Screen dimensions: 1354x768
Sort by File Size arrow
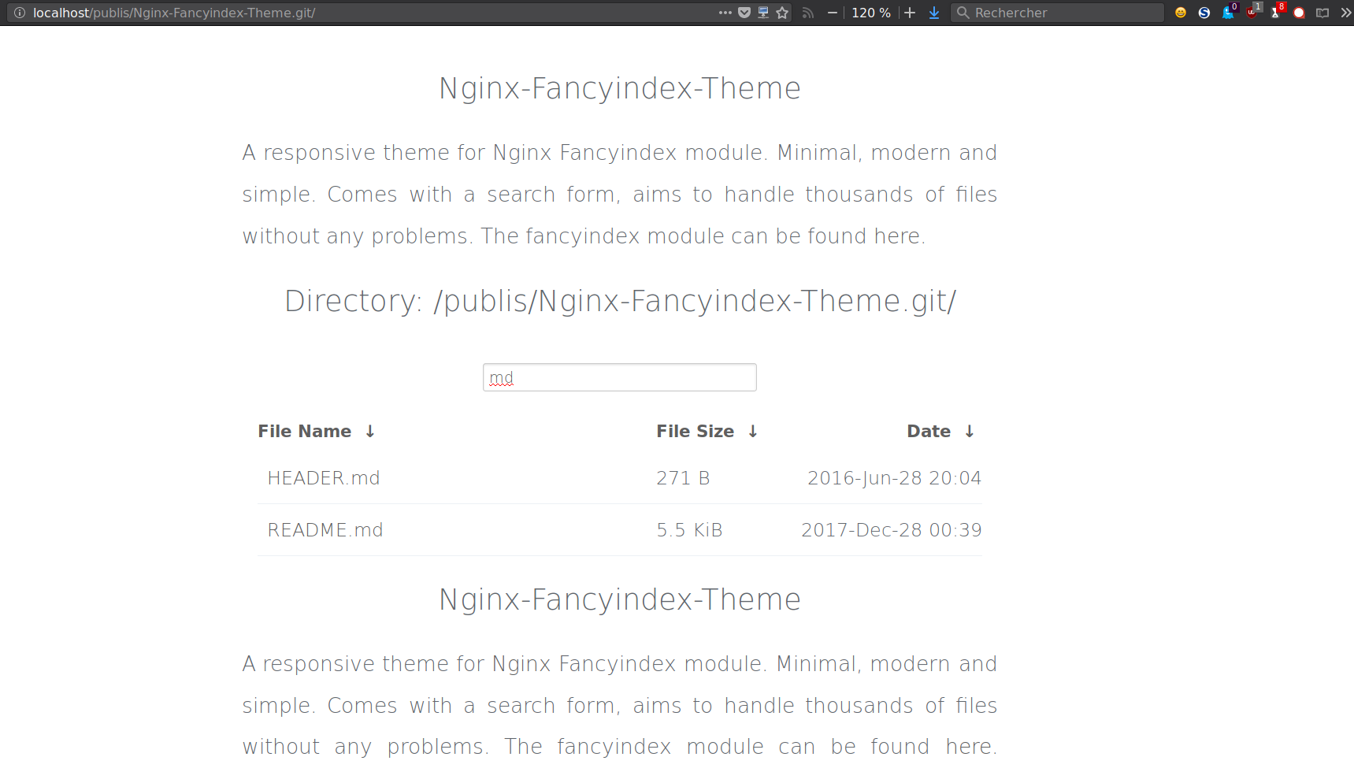click(753, 432)
